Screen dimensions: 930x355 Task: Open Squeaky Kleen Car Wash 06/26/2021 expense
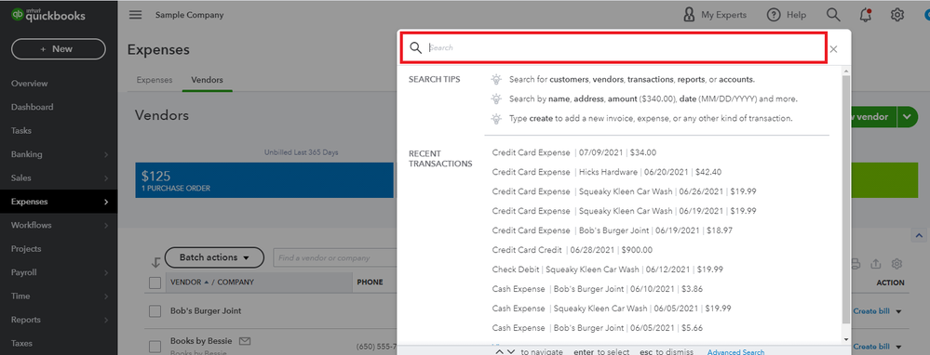coord(624,191)
